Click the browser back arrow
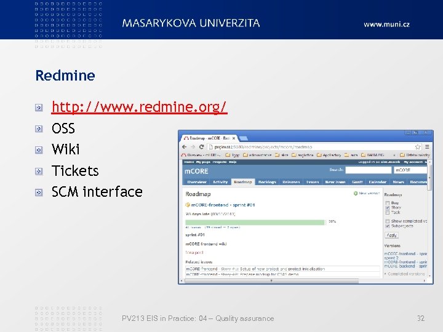This screenshot has width=443, height=332. coord(185,147)
